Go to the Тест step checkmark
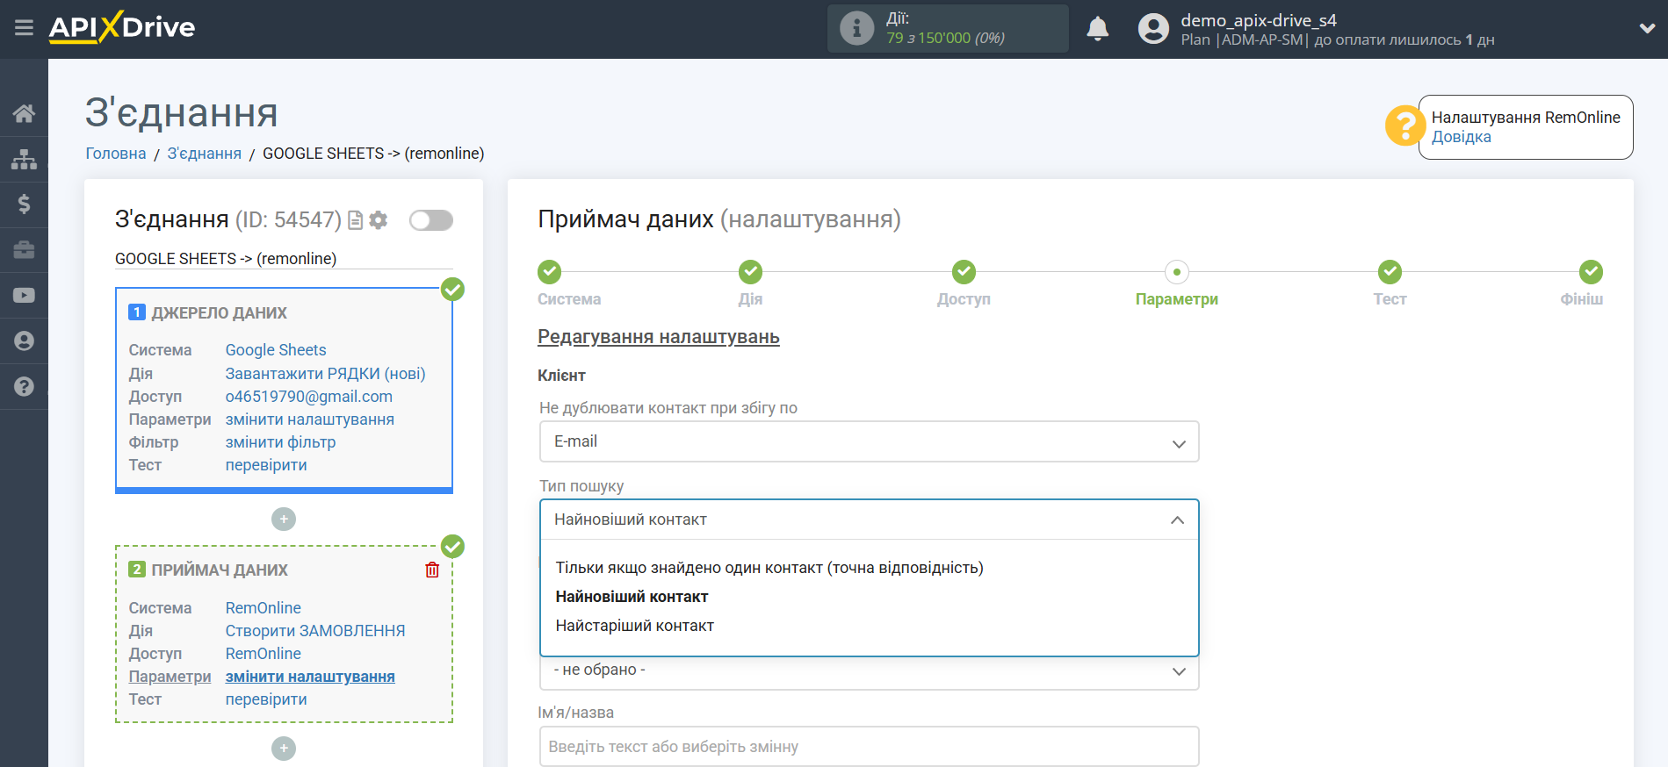Screen dimensions: 1668x767 [x=1390, y=272]
